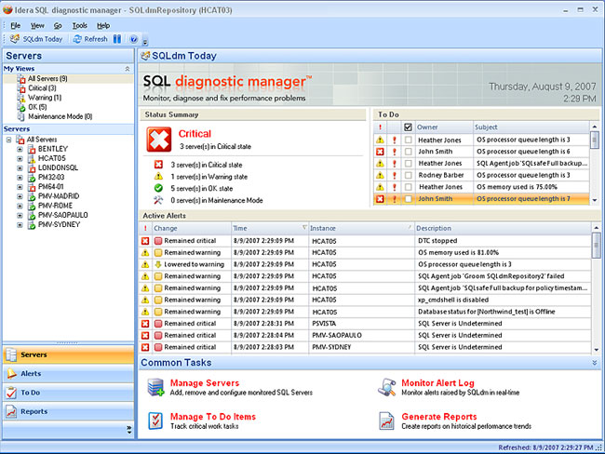
Task: Switch to the To Do navigation pane
Action: [x=68, y=393]
